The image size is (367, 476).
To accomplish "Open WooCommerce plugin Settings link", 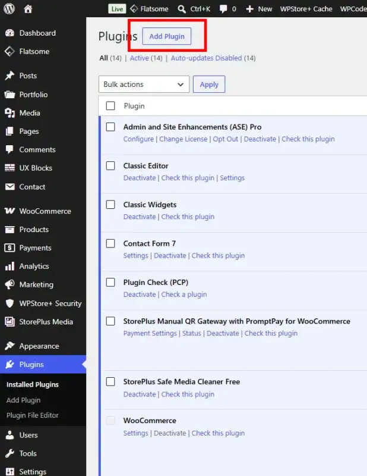I will click(x=135, y=433).
